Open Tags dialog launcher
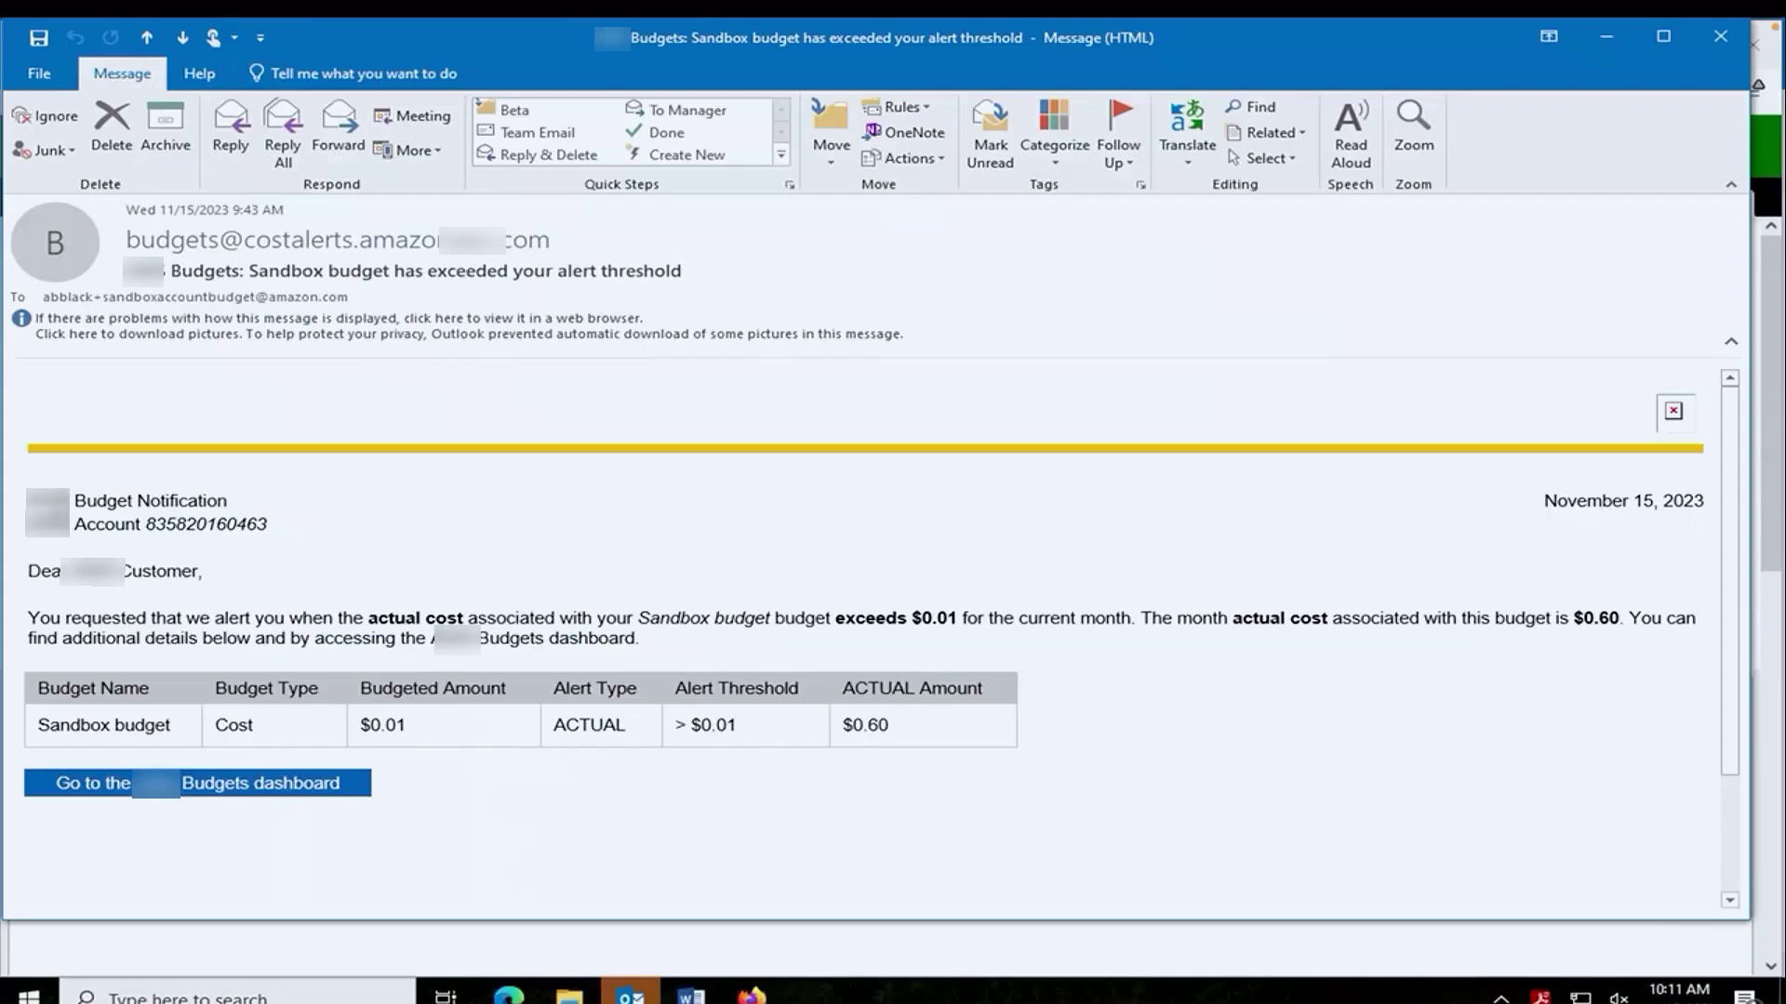Image resolution: width=1786 pixels, height=1004 pixels. point(1140,185)
